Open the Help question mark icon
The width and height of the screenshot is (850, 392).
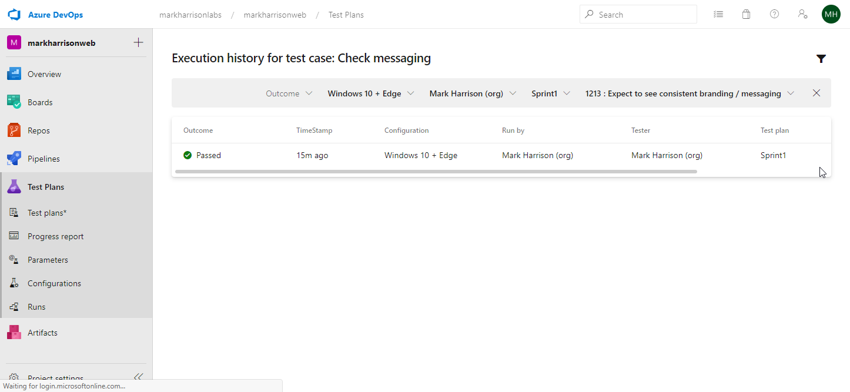coord(774,15)
